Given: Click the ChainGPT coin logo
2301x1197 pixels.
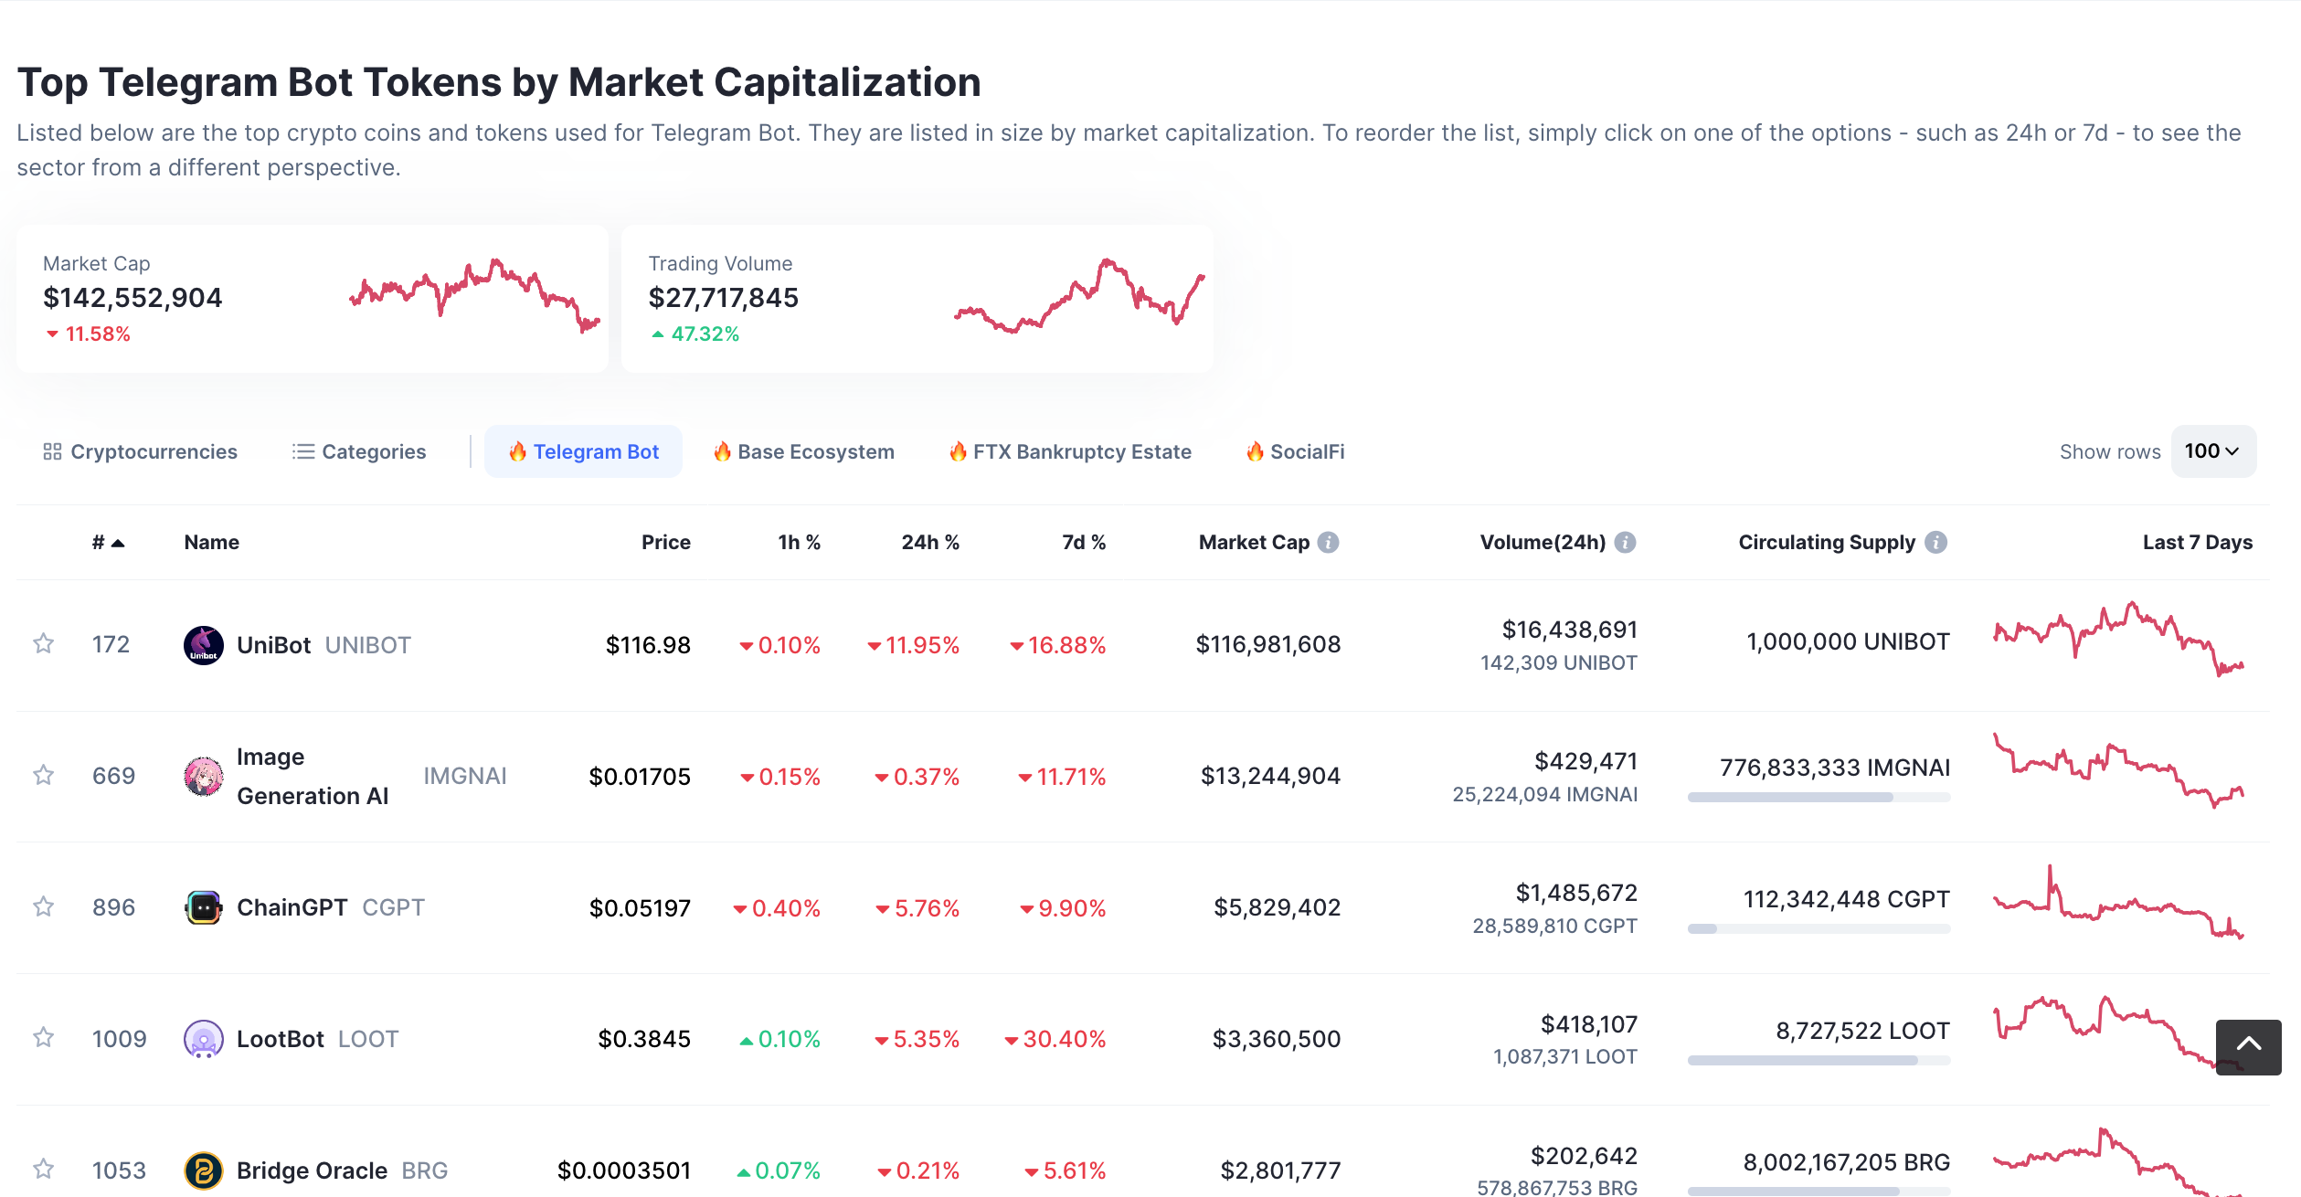Looking at the screenshot, I should coord(204,907).
